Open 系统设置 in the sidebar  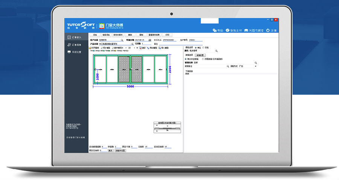click(x=74, y=52)
